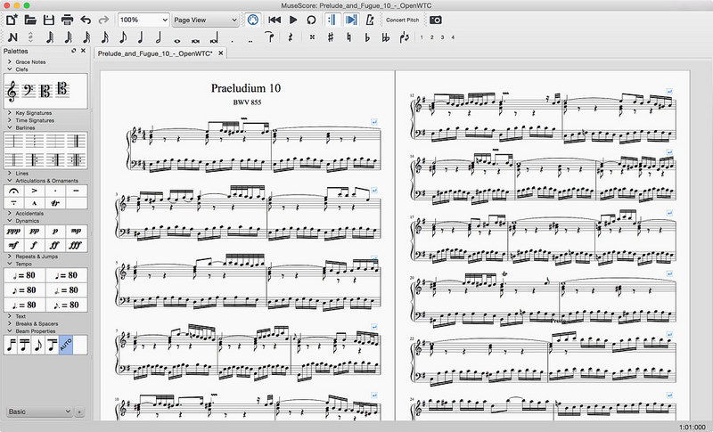The width and height of the screenshot is (713, 432).
Task: Start playback with the Play button
Action: 293,20
